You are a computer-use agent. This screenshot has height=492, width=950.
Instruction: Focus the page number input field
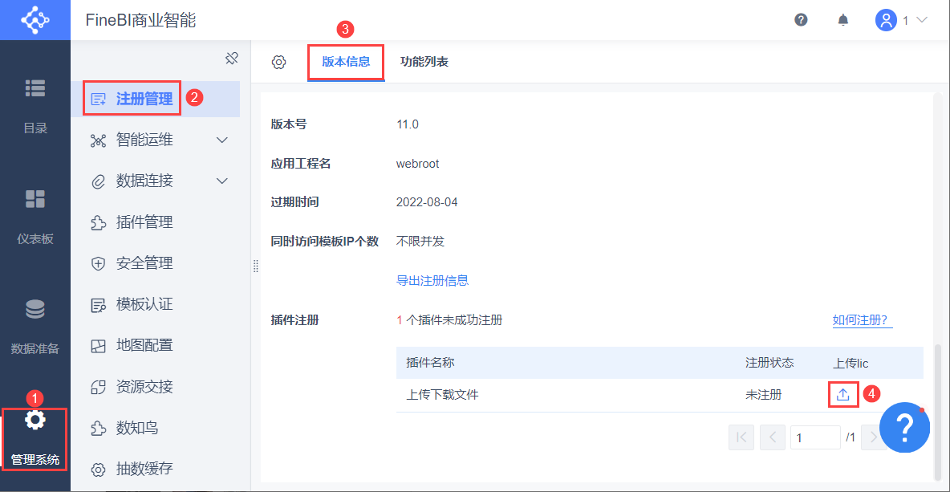click(815, 437)
